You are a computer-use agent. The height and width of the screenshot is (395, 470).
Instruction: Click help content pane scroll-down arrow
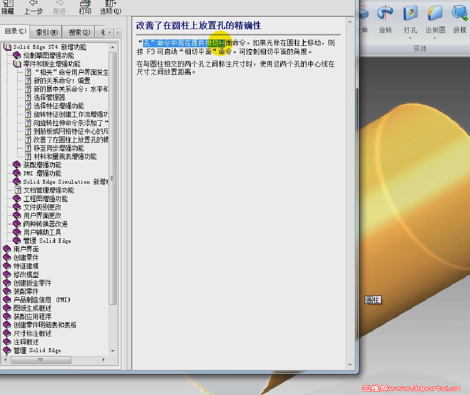[x=350, y=364]
